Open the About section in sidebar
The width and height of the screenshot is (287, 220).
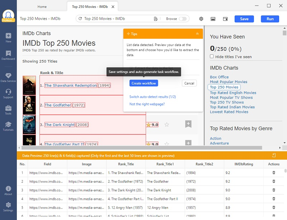point(8,191)
